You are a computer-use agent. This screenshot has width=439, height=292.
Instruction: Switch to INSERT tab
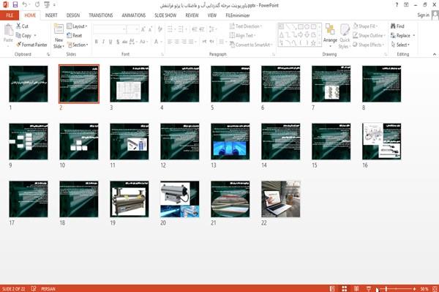point(51,15)
